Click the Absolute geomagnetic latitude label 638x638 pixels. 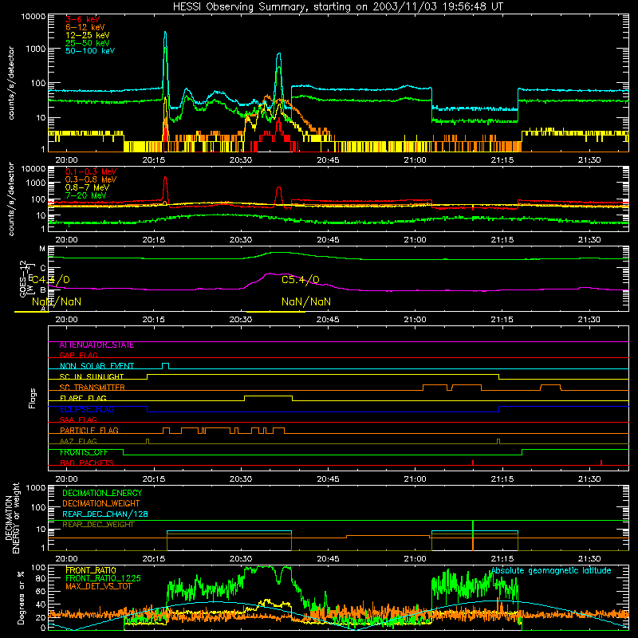click(x=551, y=571)
